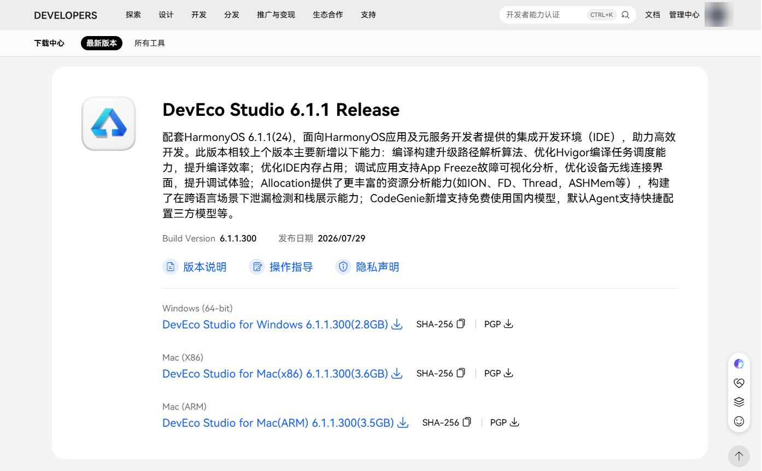The image size is (762, 471).
Task: Click the 下载中心 heading link
Action: pyautogui.click(x=49, y=43)
